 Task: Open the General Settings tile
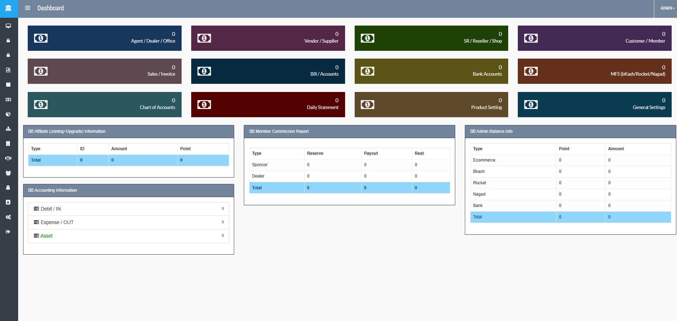pyautogui.click(x=595, y=104)
